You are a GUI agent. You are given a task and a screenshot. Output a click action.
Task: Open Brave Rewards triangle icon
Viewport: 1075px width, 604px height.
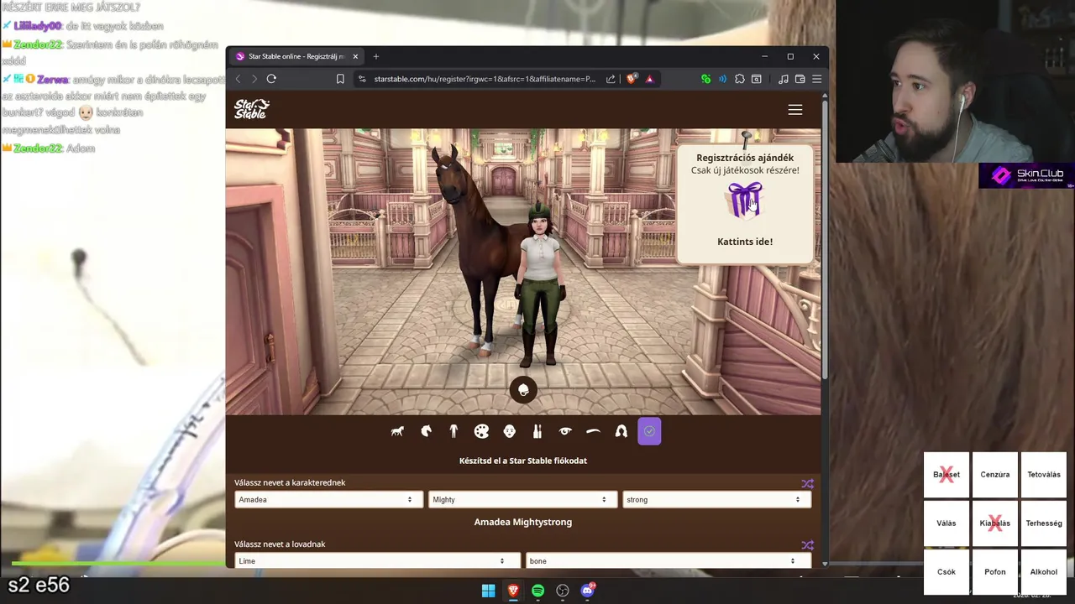click(649, 79)
